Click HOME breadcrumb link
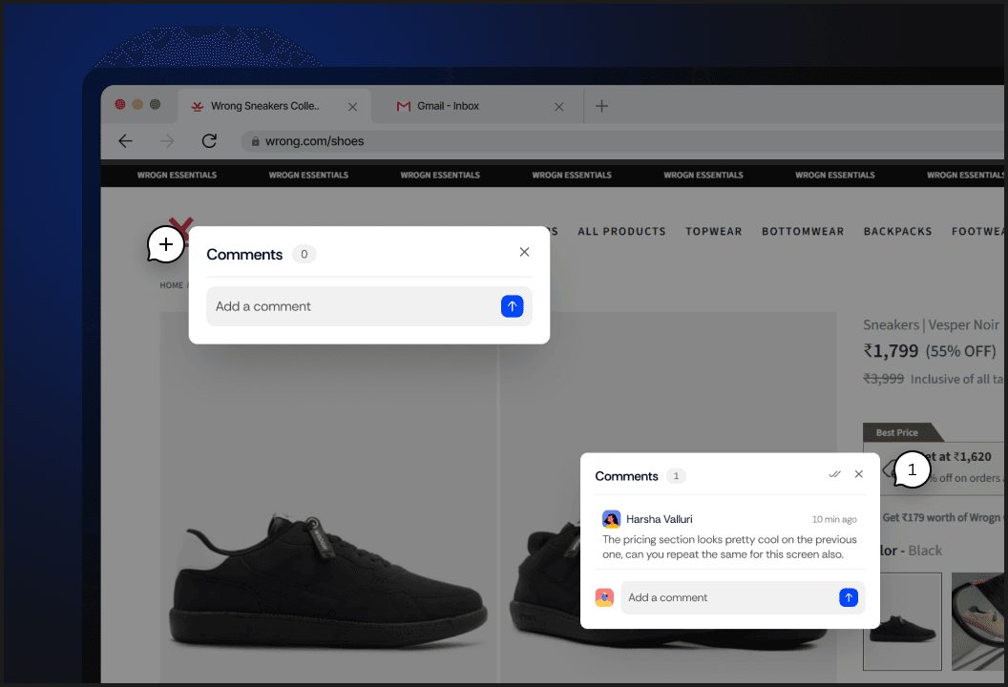Image resolution: width=1008 pixels, height=687 pixels. coord(171,285)
